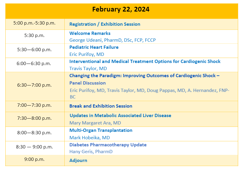The image size is (242, 170).
Task: Click the February 22, 2024 date header
Action: click(x=121, y=9)
